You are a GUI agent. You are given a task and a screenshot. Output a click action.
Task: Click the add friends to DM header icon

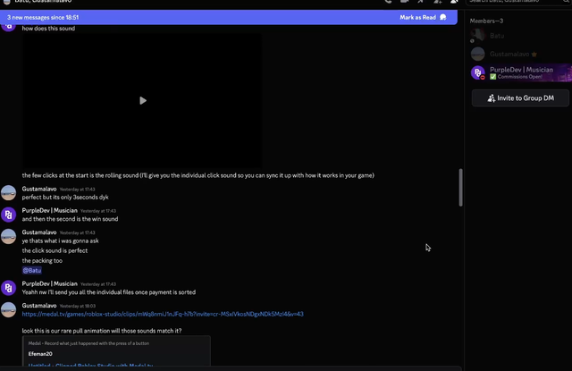pyautogui.click(x=437, y=2)
